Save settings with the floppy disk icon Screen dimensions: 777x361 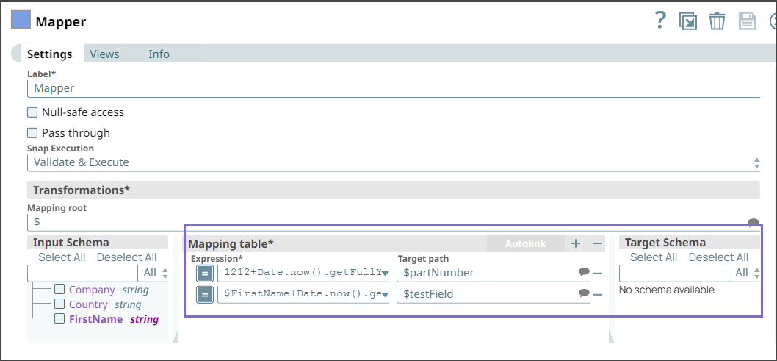point(748,22)
